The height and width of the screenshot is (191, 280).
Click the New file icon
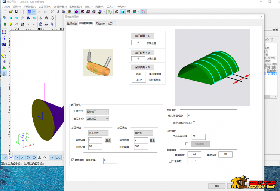(5, 12)
